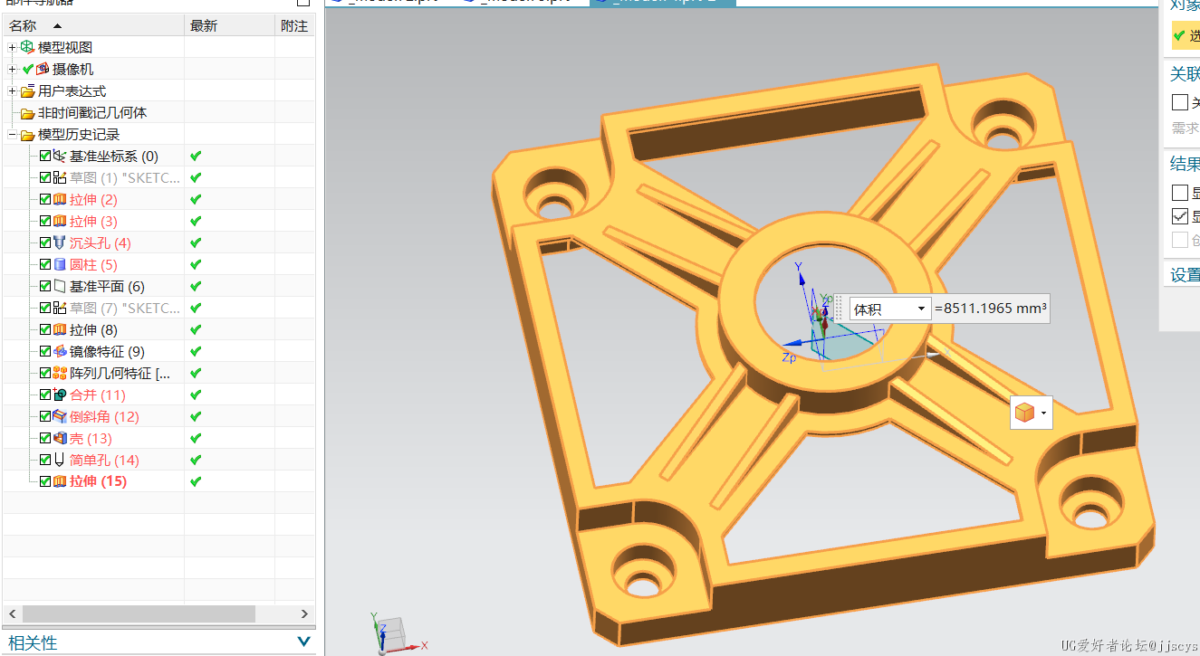The image size is (1200, 656).
Task: Expand the 摄像机 tree node
Action: 12,69
